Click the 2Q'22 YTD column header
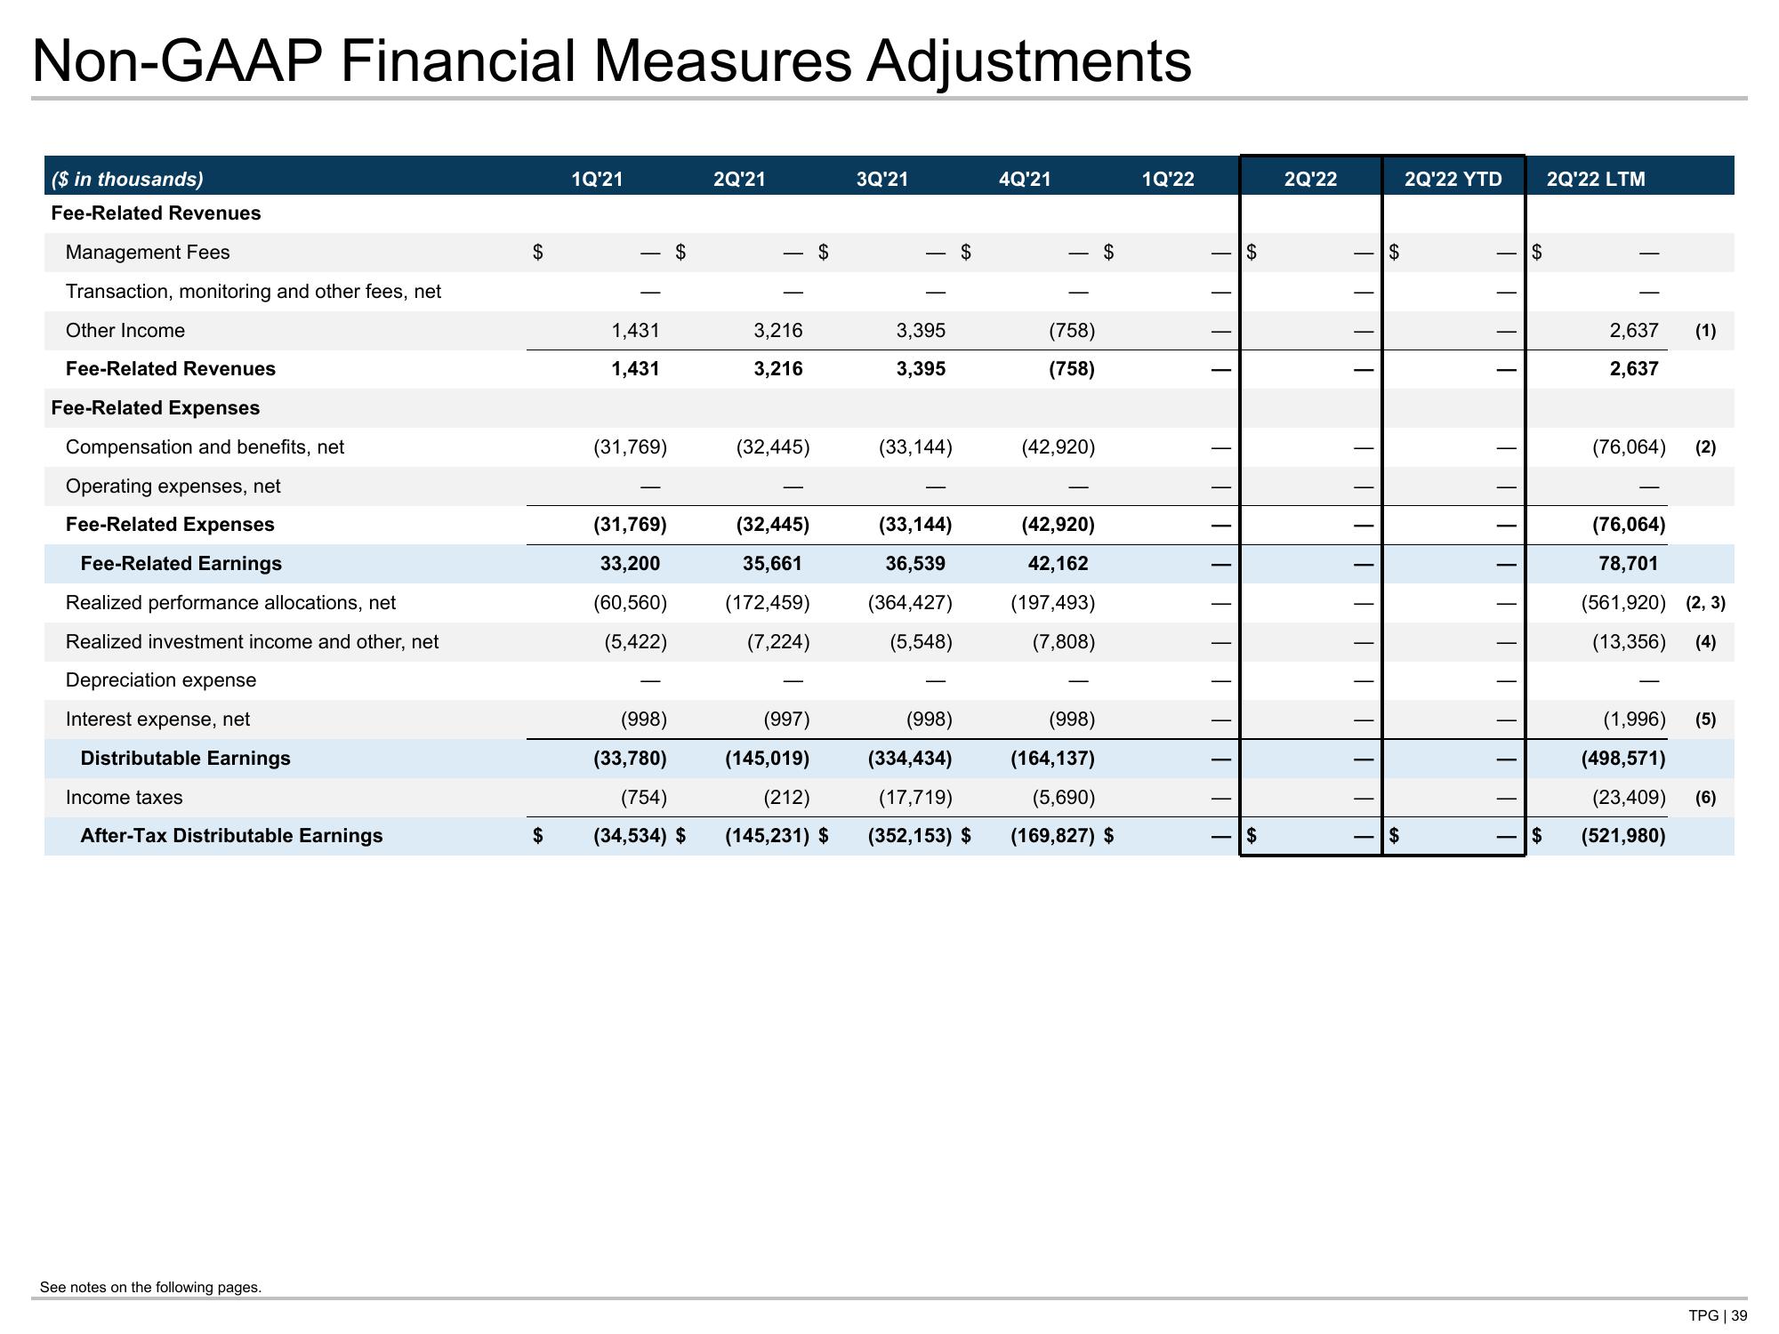This screenshot has width=1779, height=1334. tap(1453, 180)
